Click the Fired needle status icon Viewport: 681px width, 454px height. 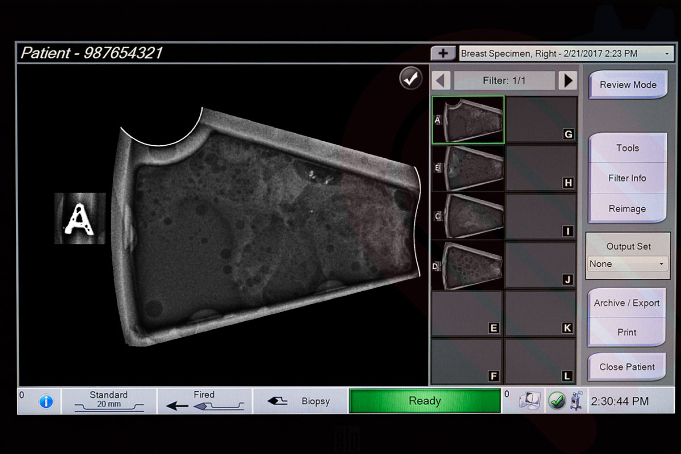tap(204, 401)
